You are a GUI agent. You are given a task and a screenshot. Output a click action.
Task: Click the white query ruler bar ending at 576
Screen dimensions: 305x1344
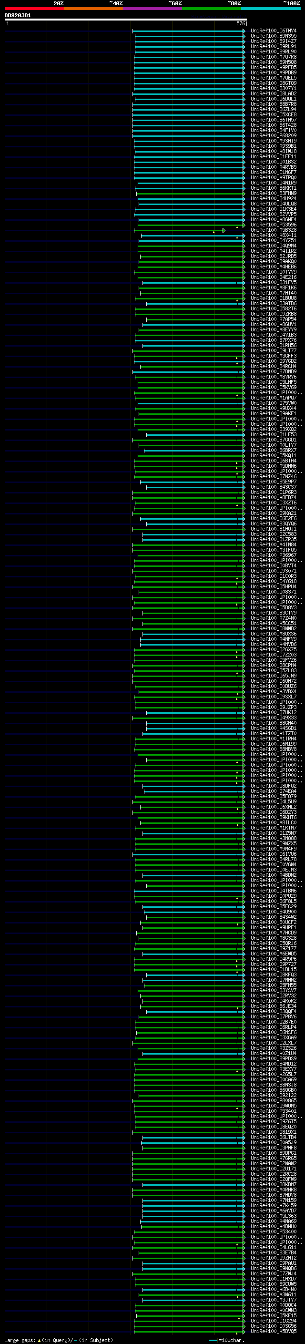126,20
